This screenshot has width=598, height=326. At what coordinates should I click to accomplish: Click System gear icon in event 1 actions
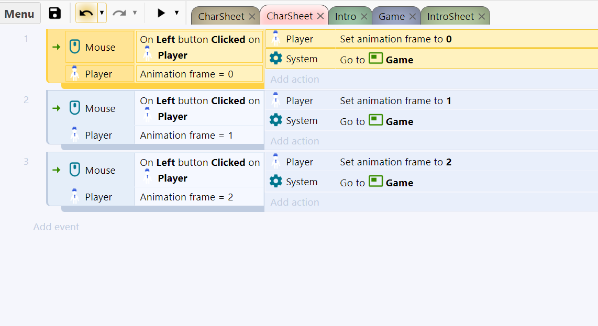(x=276, y=58)
